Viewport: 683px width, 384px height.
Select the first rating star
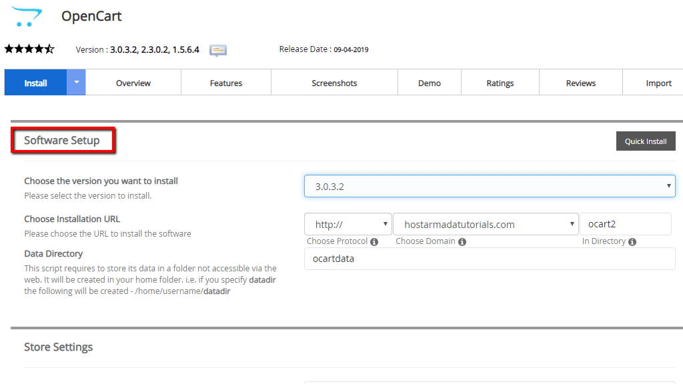9,48
